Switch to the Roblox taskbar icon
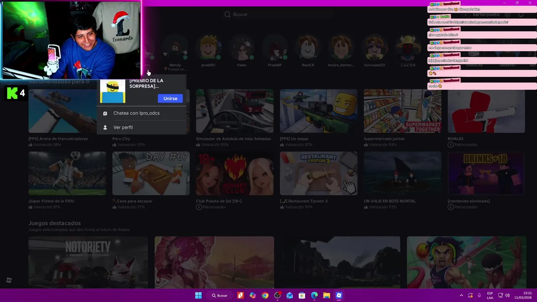 click(x=339, y=295)
